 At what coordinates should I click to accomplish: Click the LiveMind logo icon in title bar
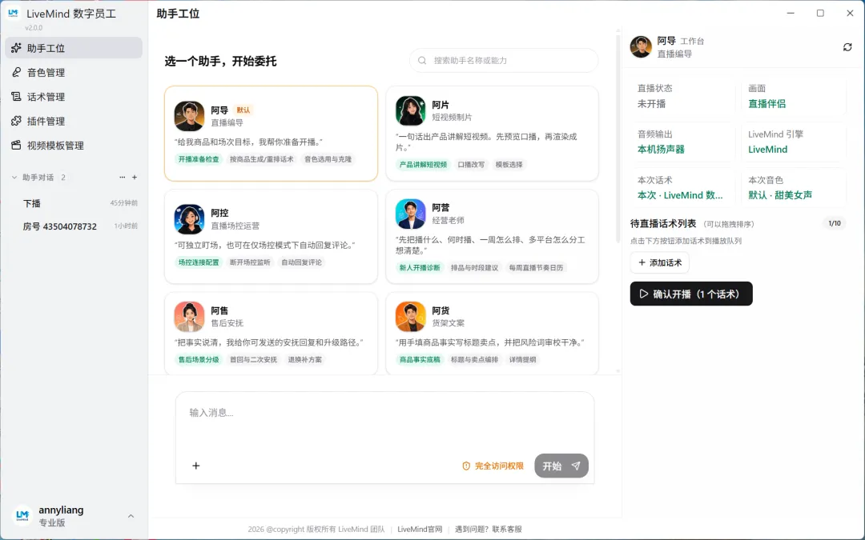[14, 13]
